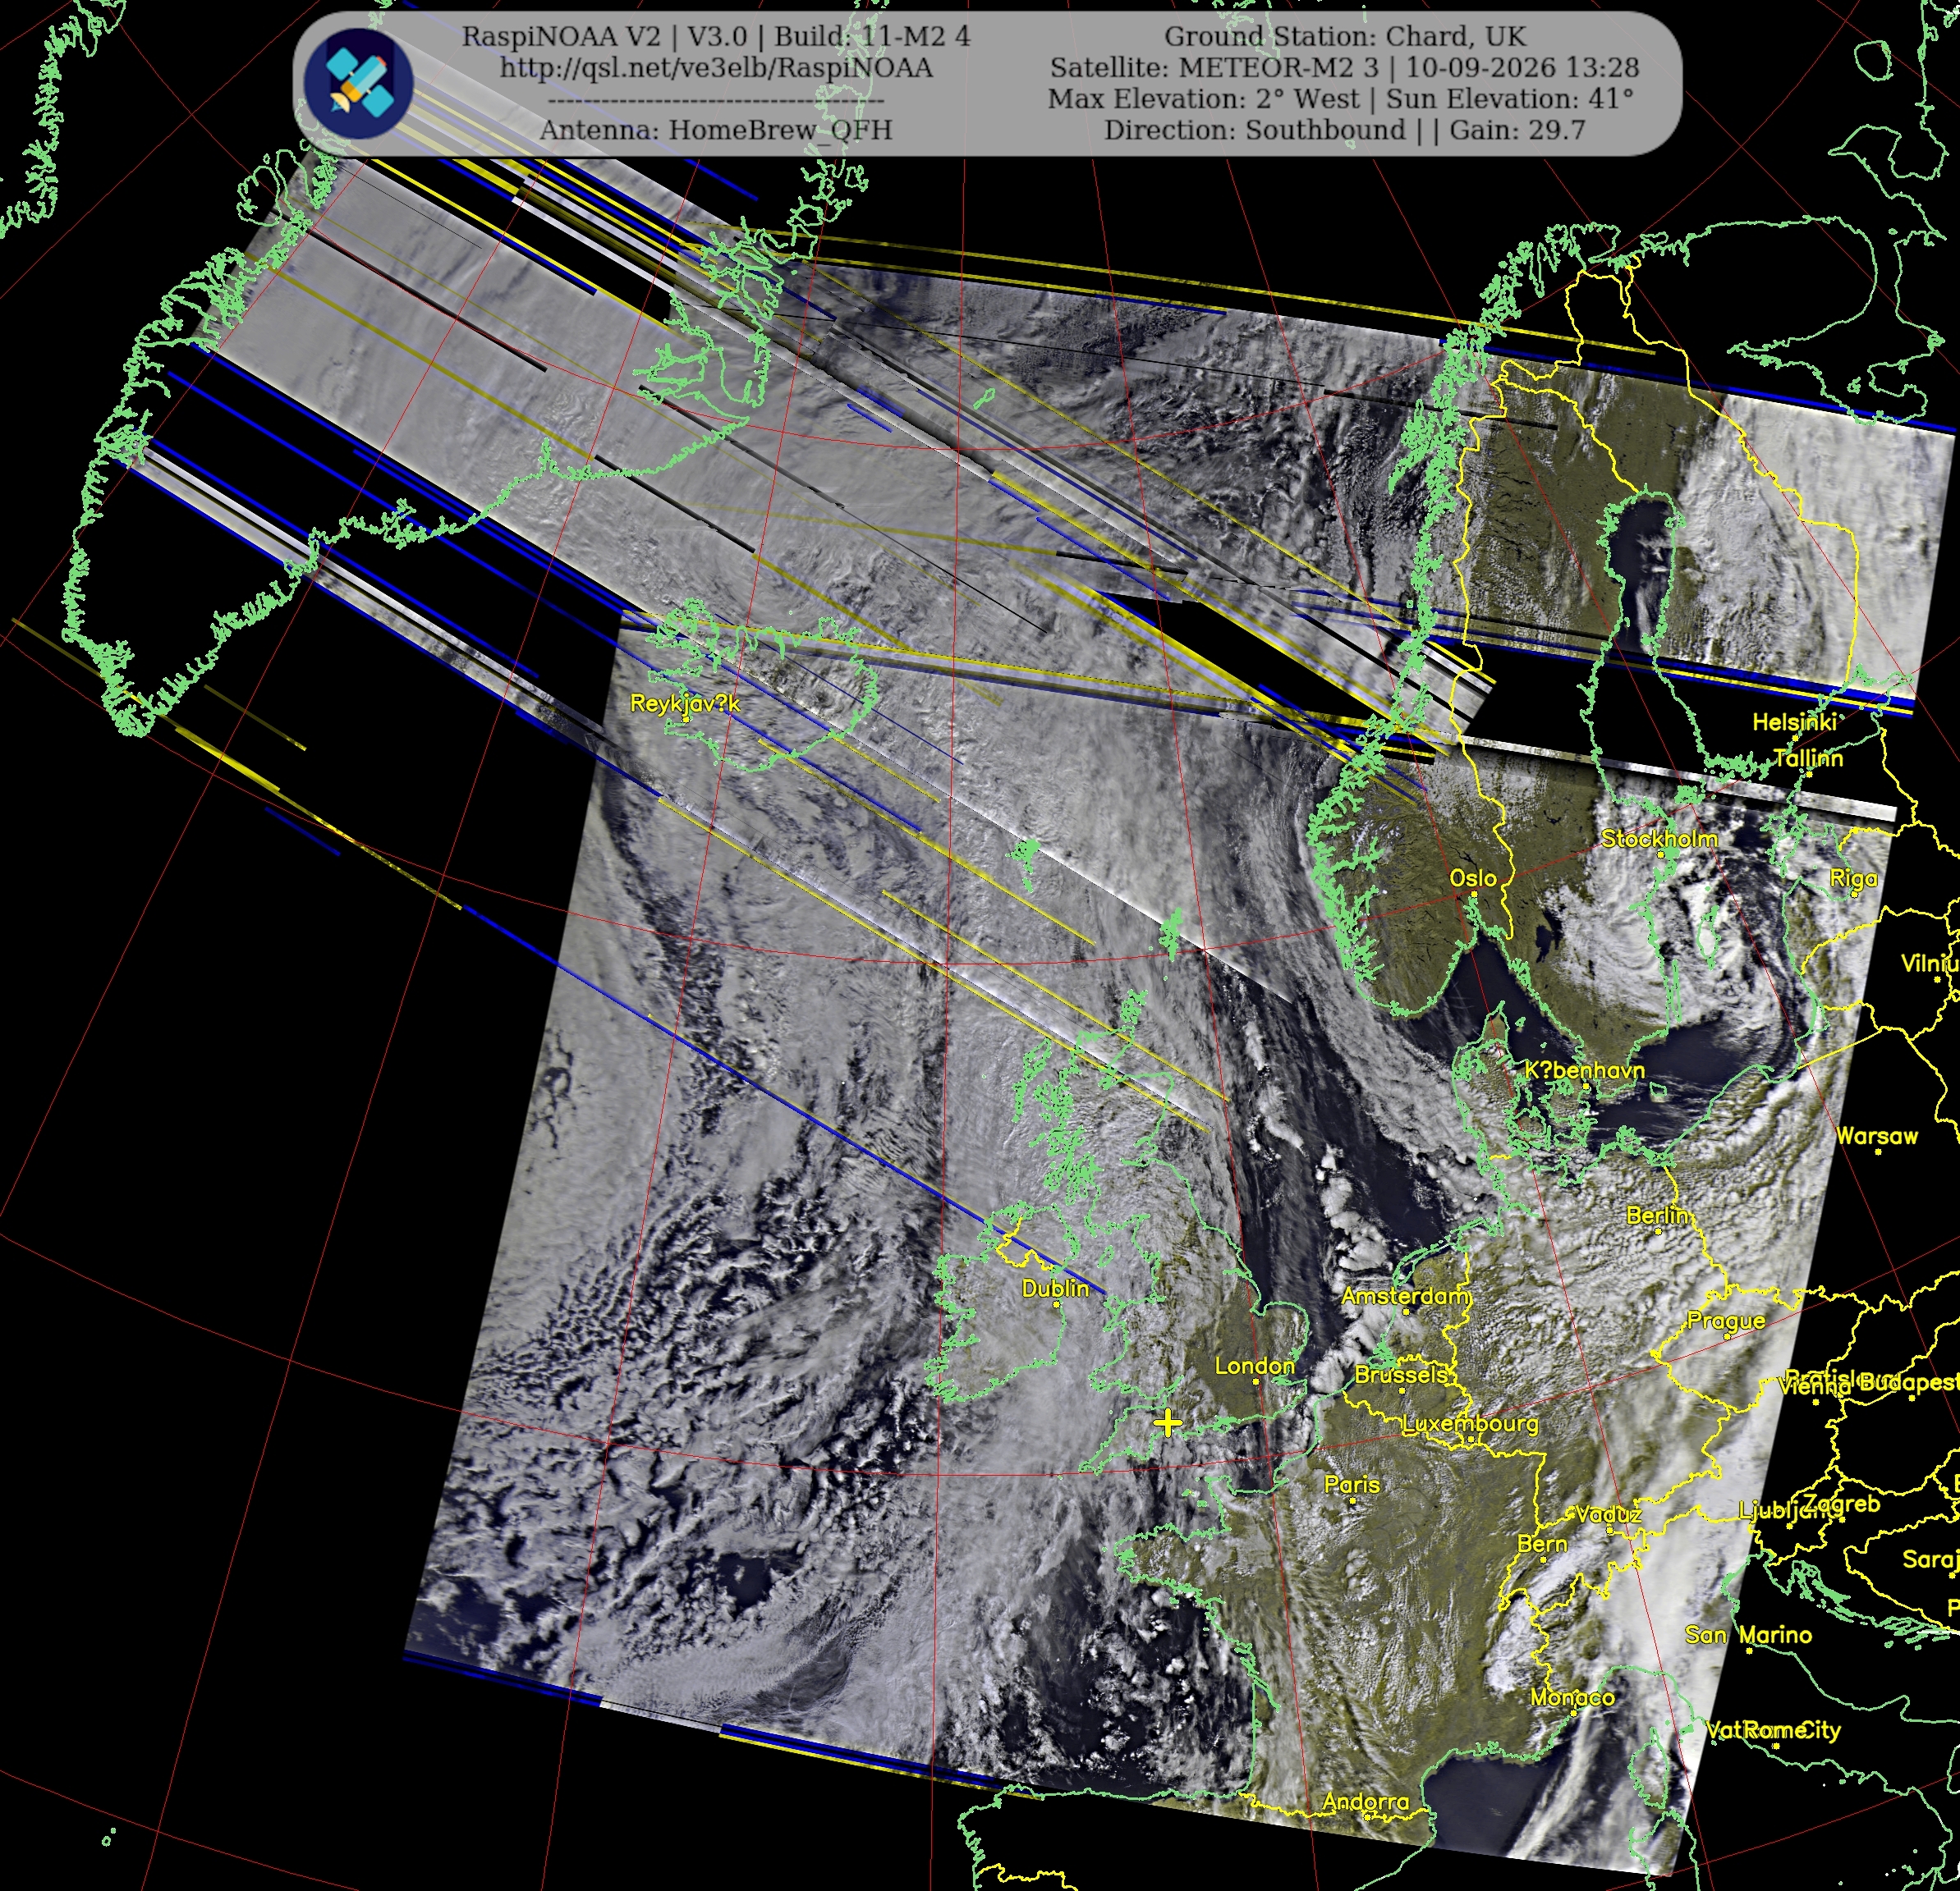Click the London city label
This screenshot has width=1960, height=1891.
[x=1254, y=1365]
